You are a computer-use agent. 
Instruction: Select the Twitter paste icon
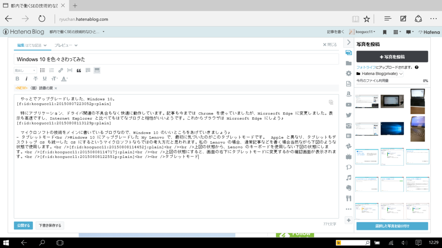(x=348, y=115)
